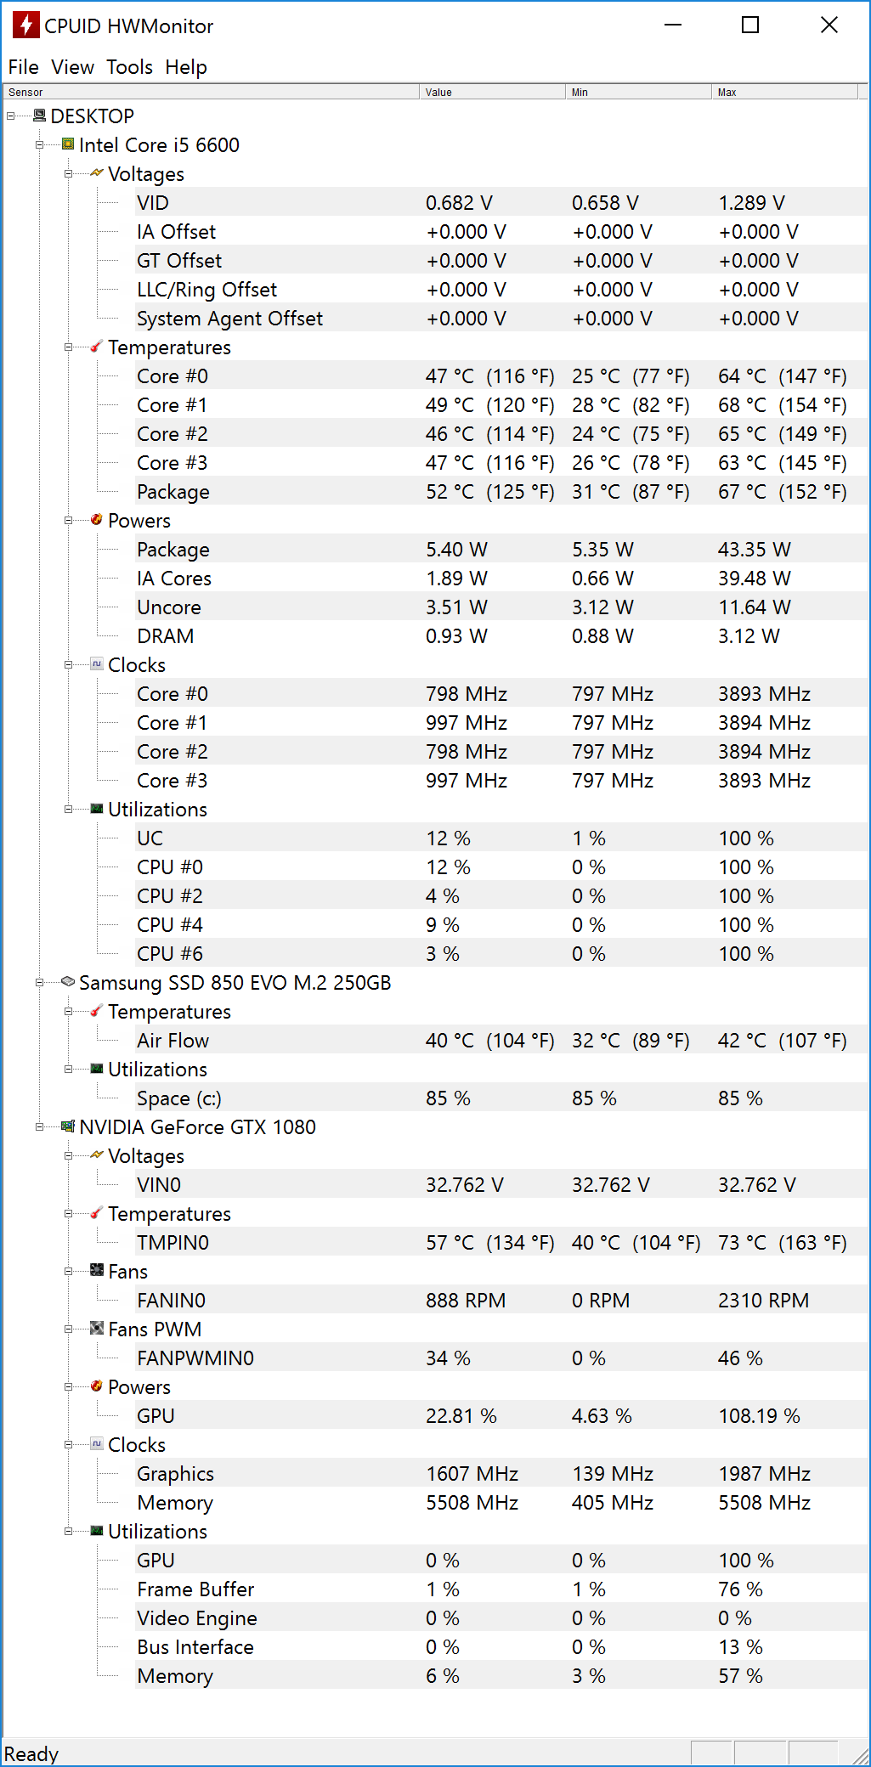The height and width of the screenshot is (1767, 871).
Task: Click the Fans PWM icon
Action: pos(97,1328)
